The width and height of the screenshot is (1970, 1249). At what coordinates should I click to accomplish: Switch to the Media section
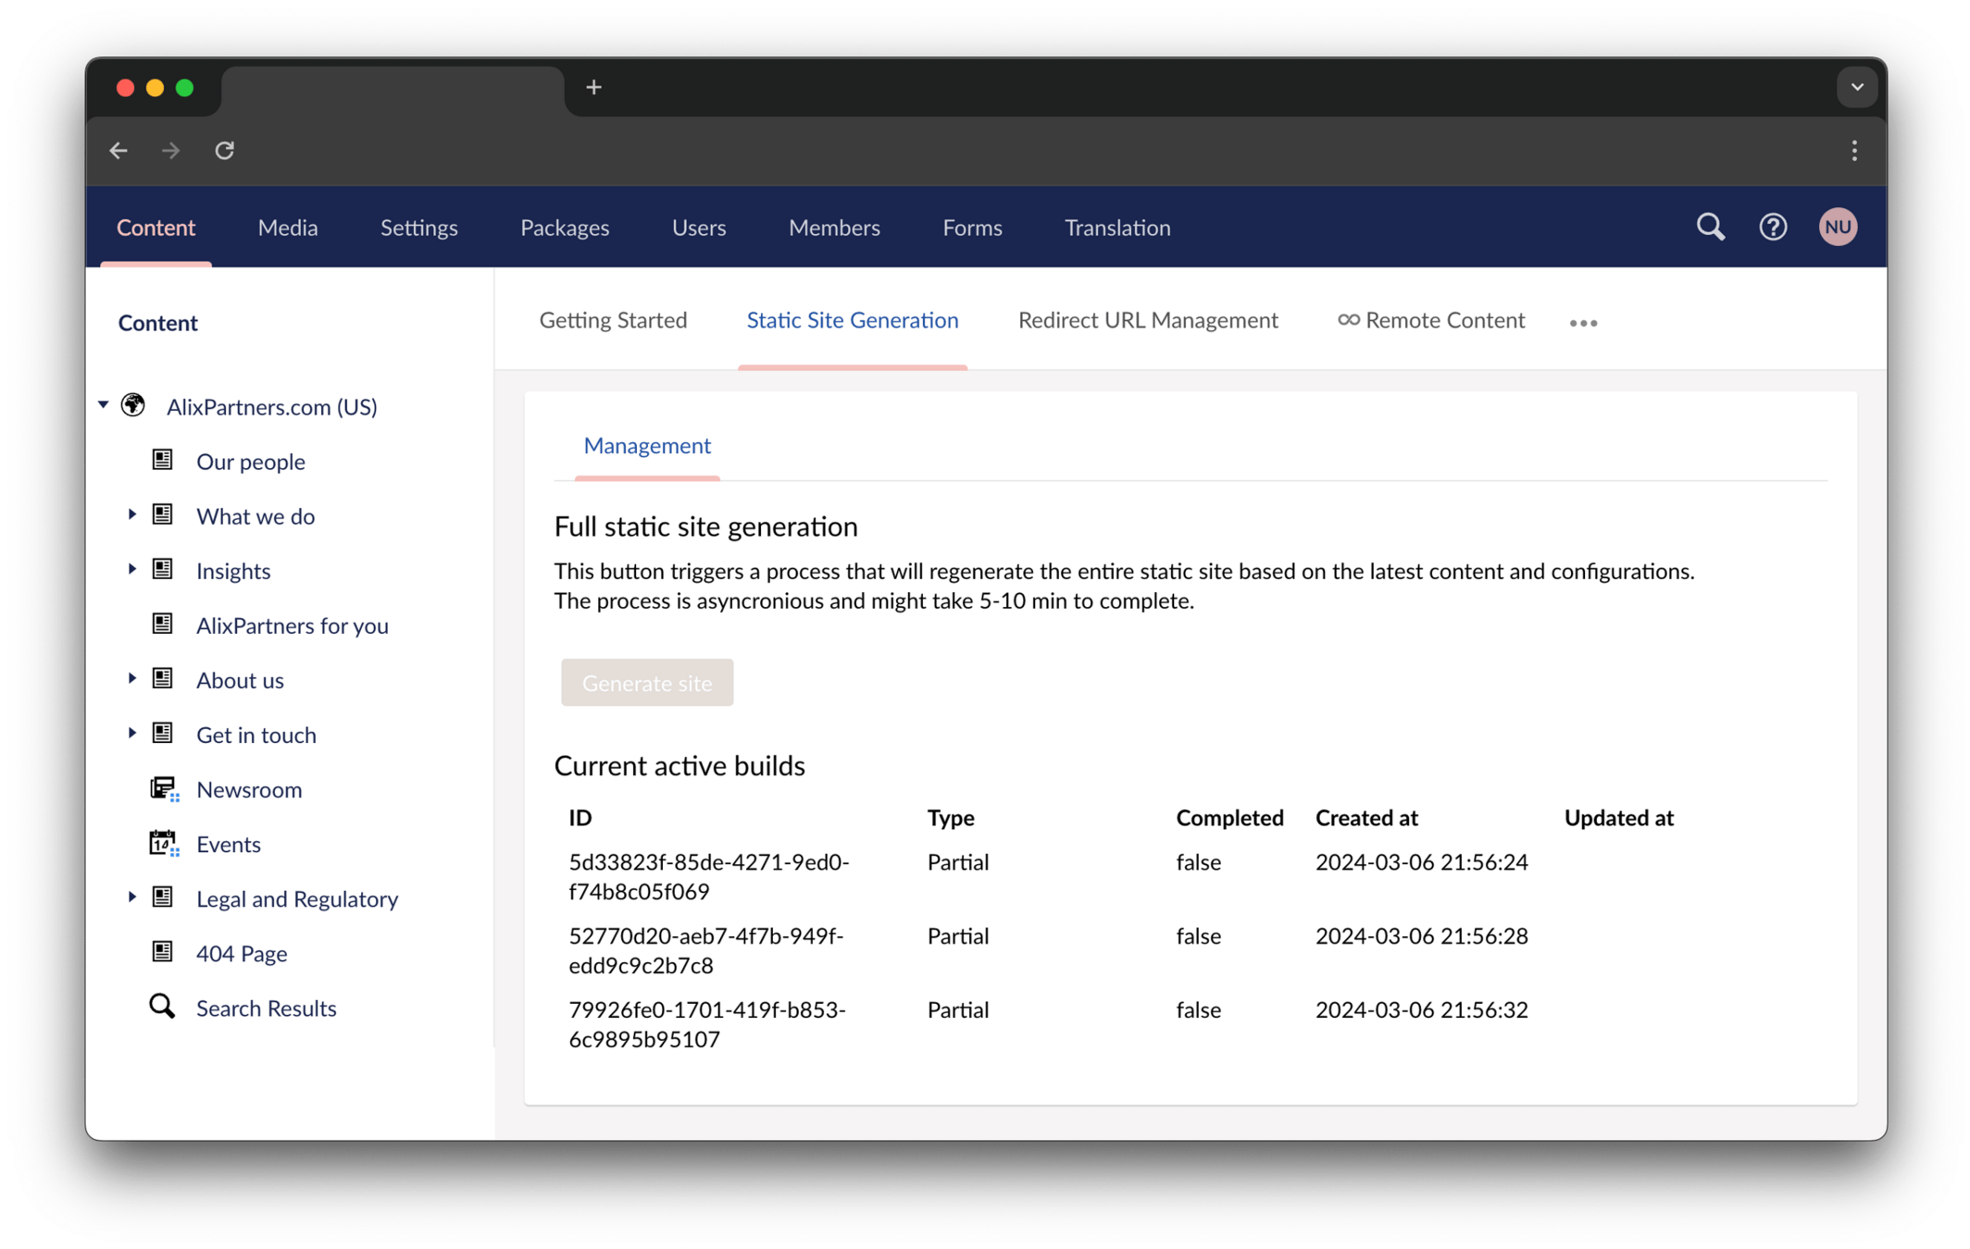coord(288,228)
